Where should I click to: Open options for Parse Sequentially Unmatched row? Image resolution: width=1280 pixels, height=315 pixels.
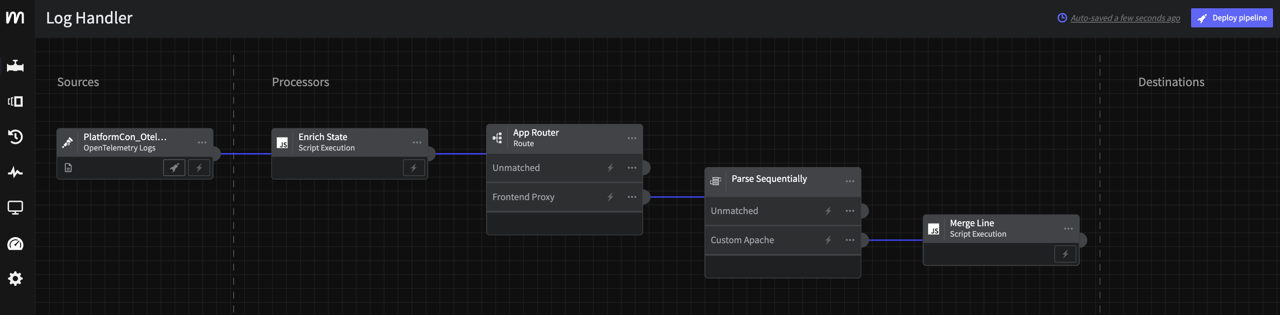coord(850,211)
